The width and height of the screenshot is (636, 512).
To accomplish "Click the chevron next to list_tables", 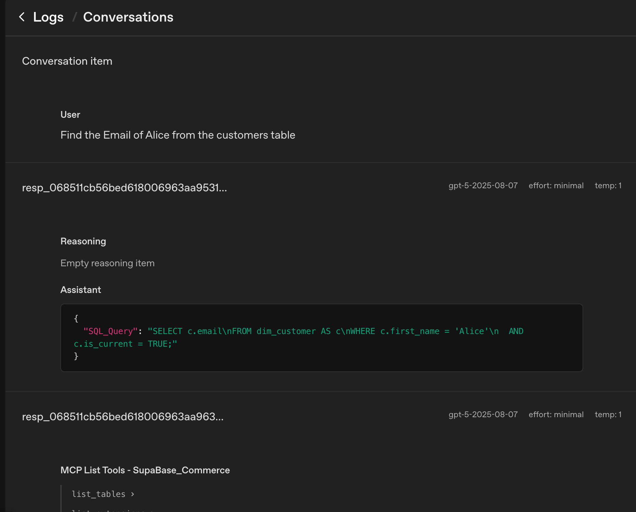I will click(133, 494).
